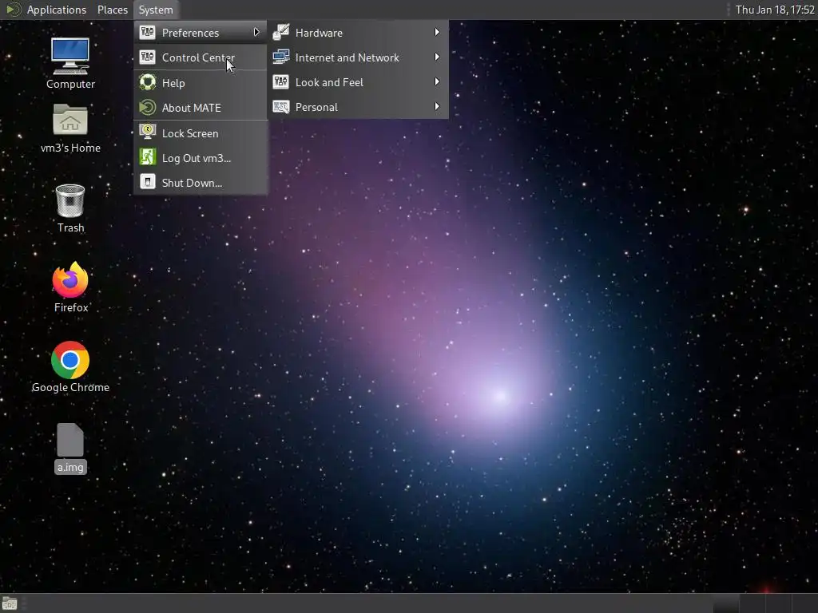The width and height of the screenshot is (818, 613).
Task: Click the Look and Feel icon
Action: coord(281,82)
